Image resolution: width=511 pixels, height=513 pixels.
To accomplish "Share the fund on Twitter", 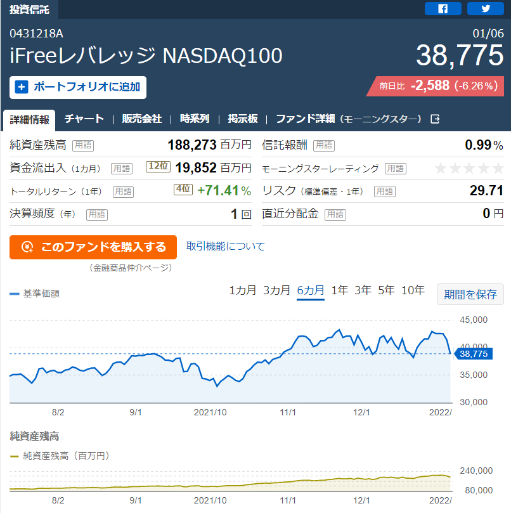I will tap(485, 8).
